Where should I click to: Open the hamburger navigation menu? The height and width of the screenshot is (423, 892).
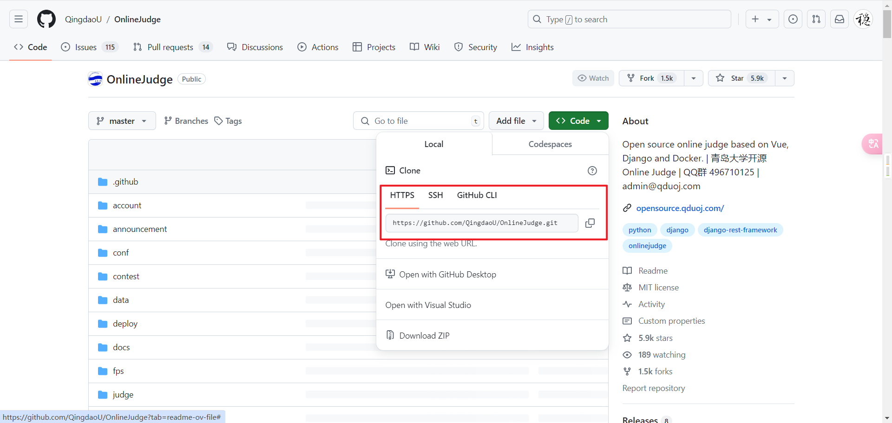(x=19, y=19)
